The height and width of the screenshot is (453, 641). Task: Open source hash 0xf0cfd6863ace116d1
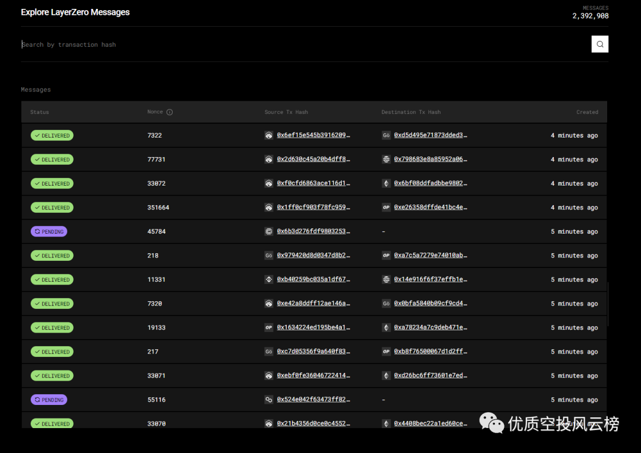click(313, 183)
